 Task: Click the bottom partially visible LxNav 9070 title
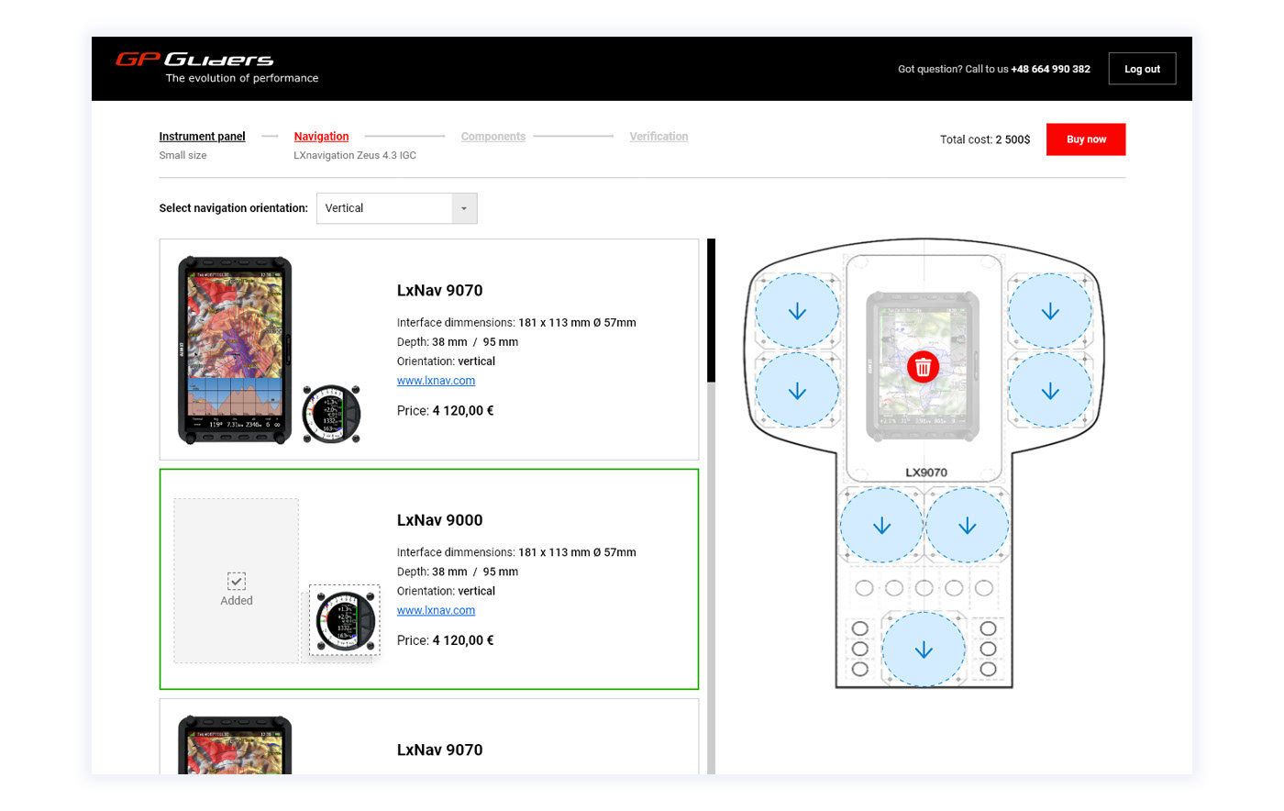[x=439, y=750]
